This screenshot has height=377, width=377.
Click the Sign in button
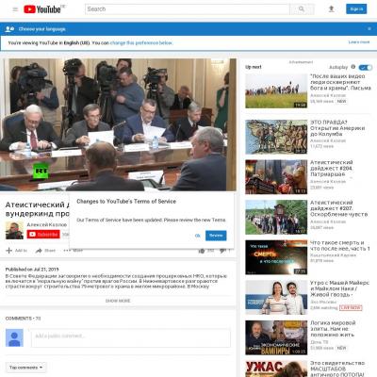pyautogui.click(x=356, y=9)
